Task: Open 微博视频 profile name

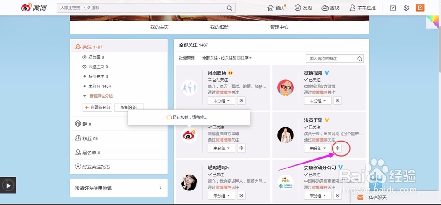Action: point(313,73)
